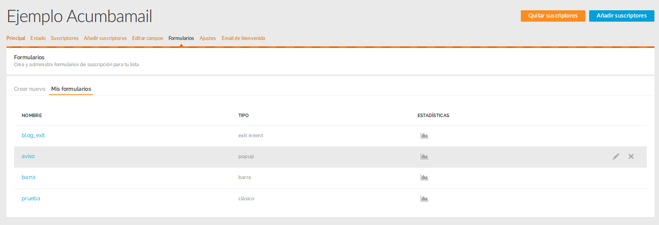The width and height of the screenshot is (659, 225).
Task: Open the barra form link
Action: coord(28,177)
